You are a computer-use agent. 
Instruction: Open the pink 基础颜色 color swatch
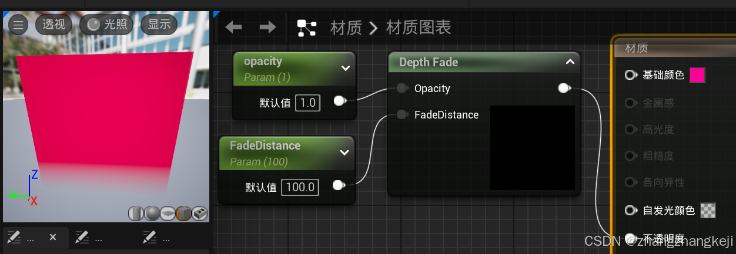[x=697, y=75]
